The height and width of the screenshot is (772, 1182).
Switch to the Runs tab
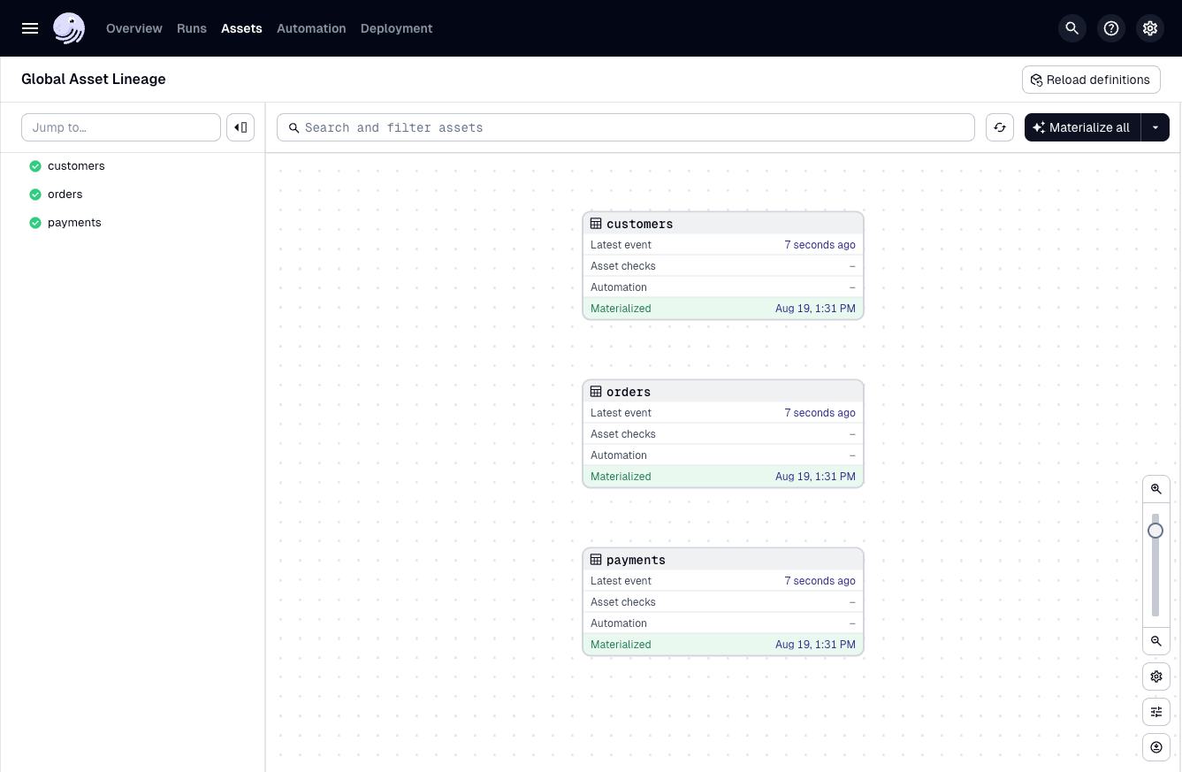point(191,28)
